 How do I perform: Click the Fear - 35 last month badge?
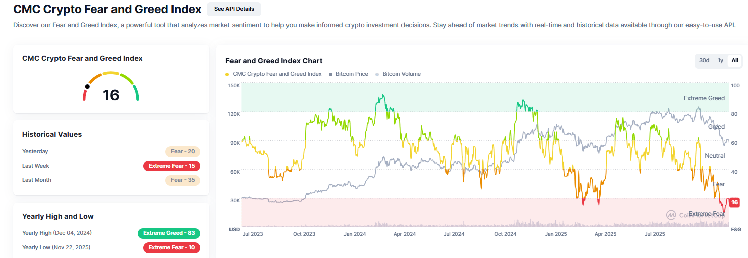point(183,180)
